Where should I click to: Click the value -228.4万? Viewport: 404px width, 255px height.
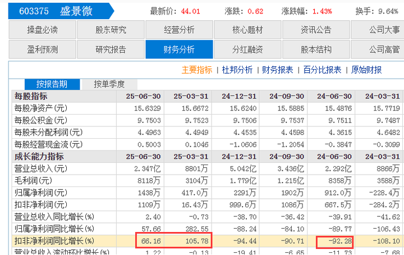pos(384,193)
